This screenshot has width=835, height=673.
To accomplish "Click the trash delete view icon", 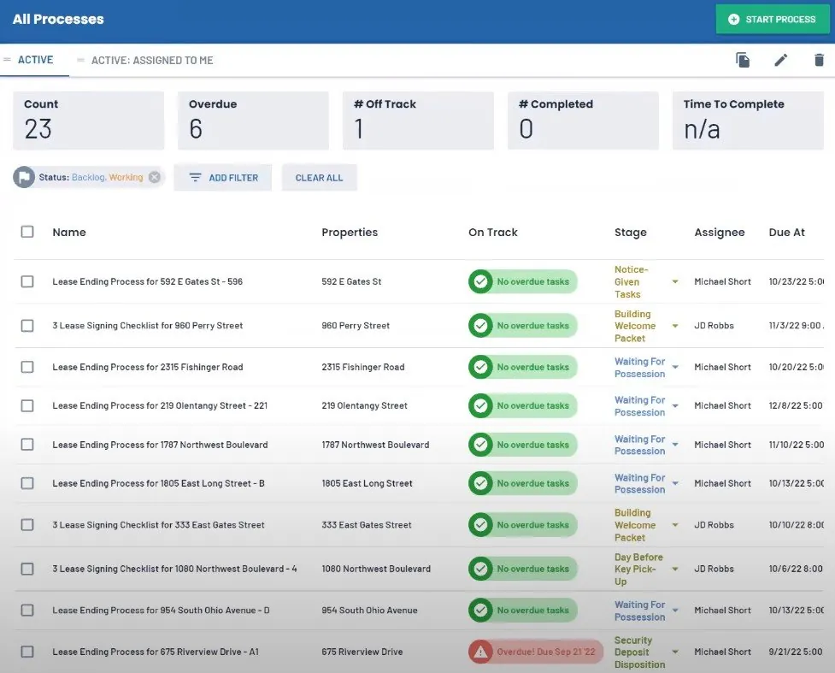I will [819, 60].
